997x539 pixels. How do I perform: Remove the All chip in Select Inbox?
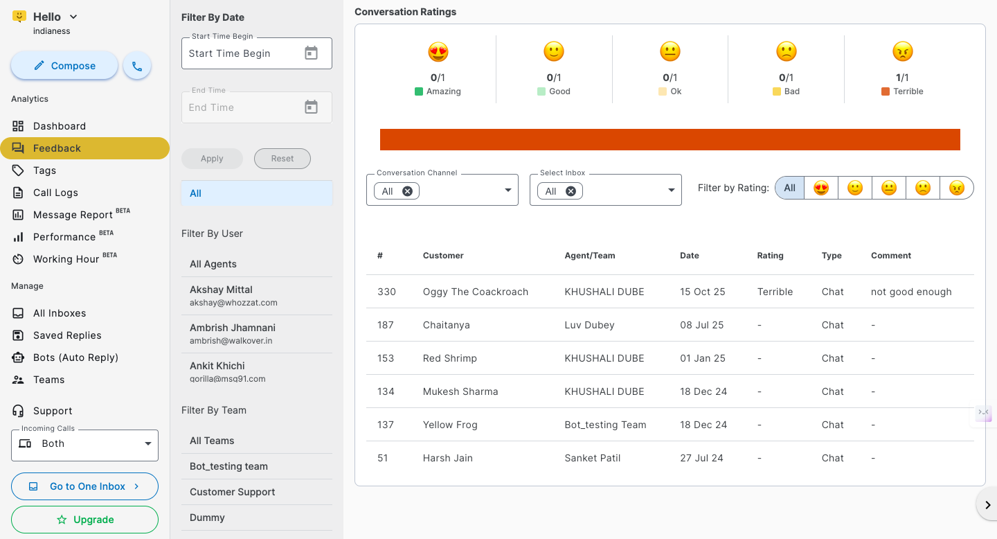(x=571, y=191)
